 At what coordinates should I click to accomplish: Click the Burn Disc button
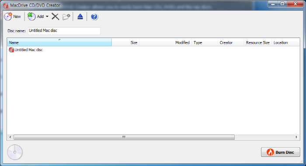point(281,152)
